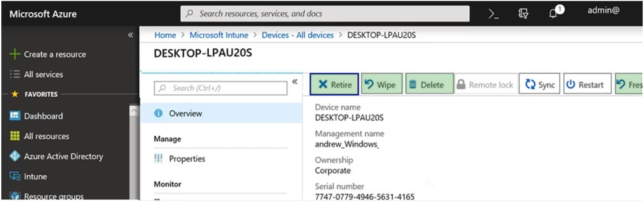
Task: Click the Corporate ownership value
Action: point(333,170)
